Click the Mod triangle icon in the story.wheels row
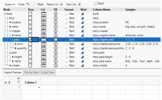The width and height of the screenshot is (162, 100). 82,66
